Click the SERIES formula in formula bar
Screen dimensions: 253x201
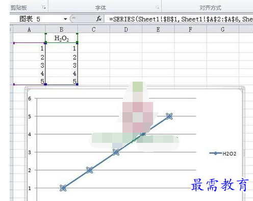(x=181, y=19)
